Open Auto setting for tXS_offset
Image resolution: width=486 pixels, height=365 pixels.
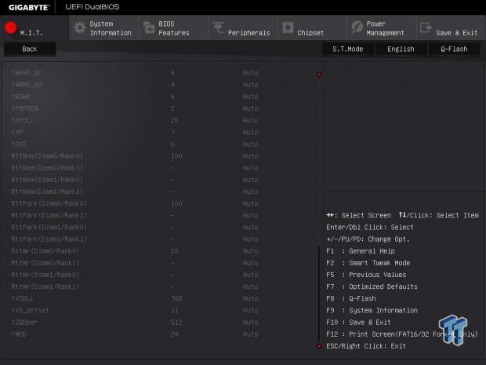[250, 310]
